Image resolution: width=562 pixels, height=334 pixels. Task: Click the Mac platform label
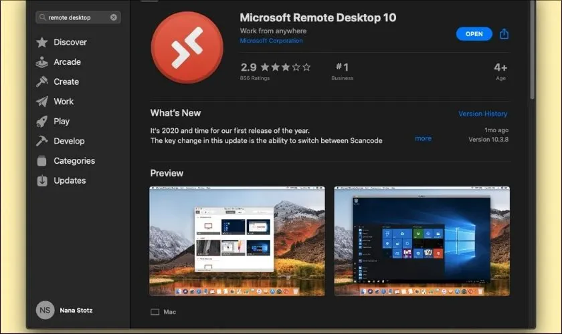(170, 312)
